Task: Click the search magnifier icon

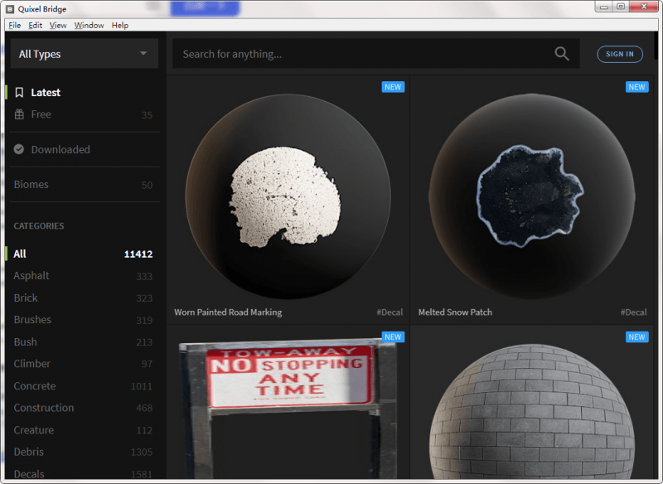Action: point(562,54)
